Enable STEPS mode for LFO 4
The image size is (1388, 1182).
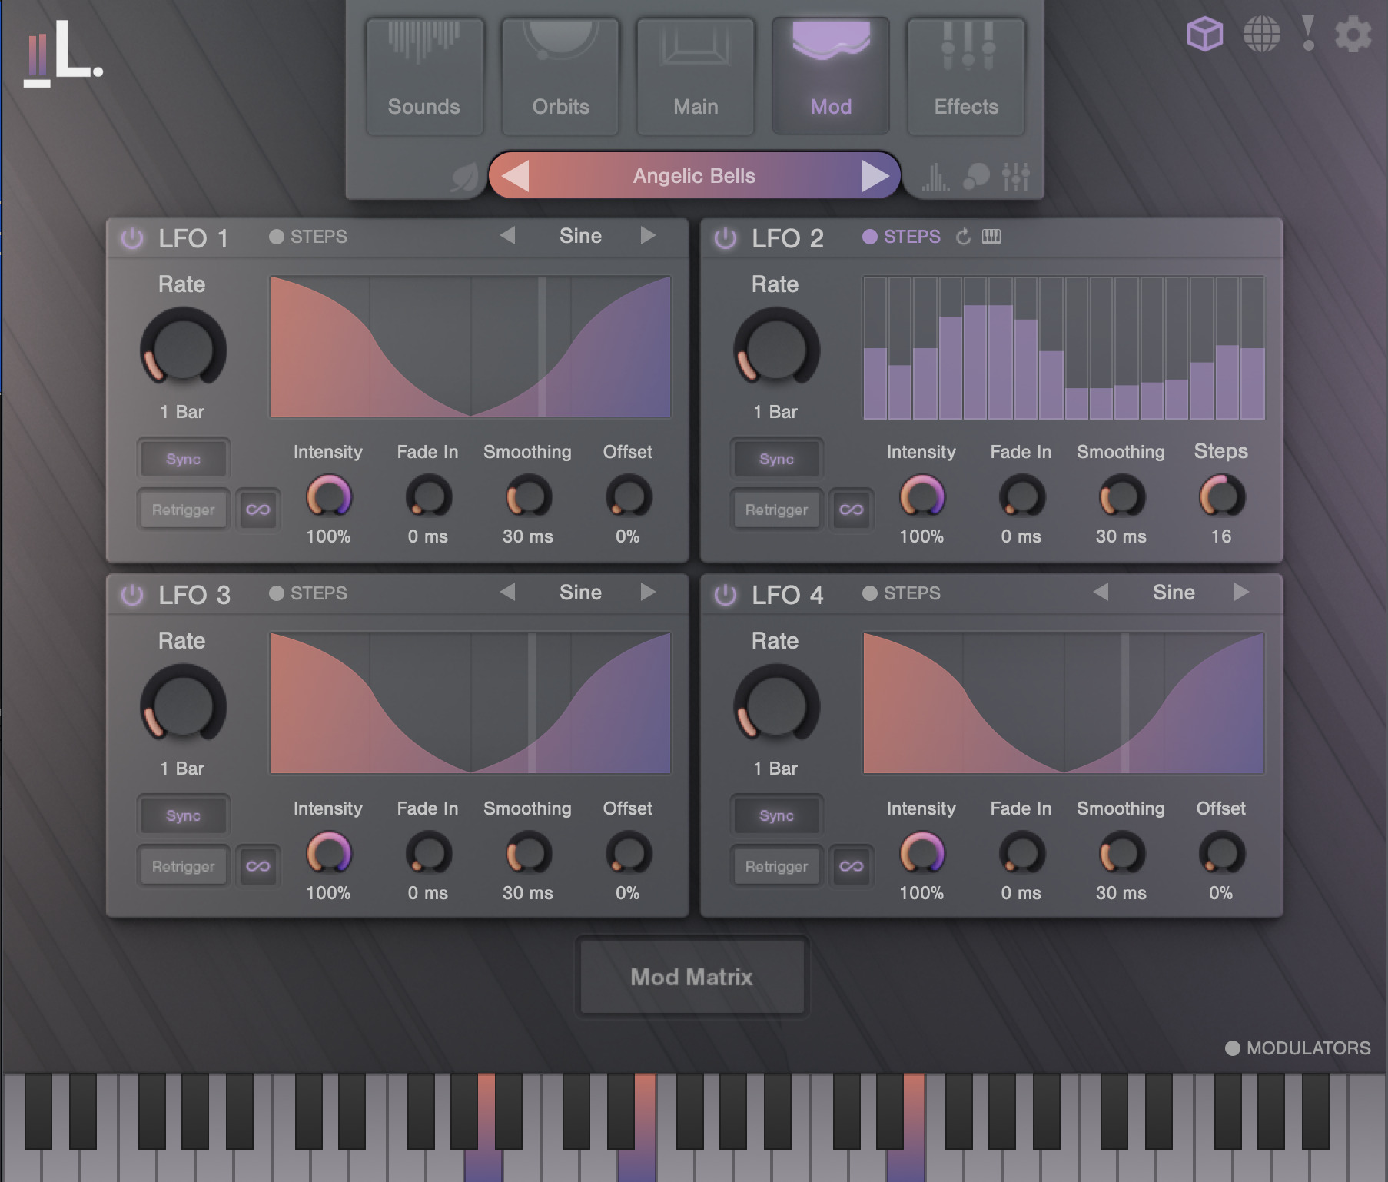[902, 593]
